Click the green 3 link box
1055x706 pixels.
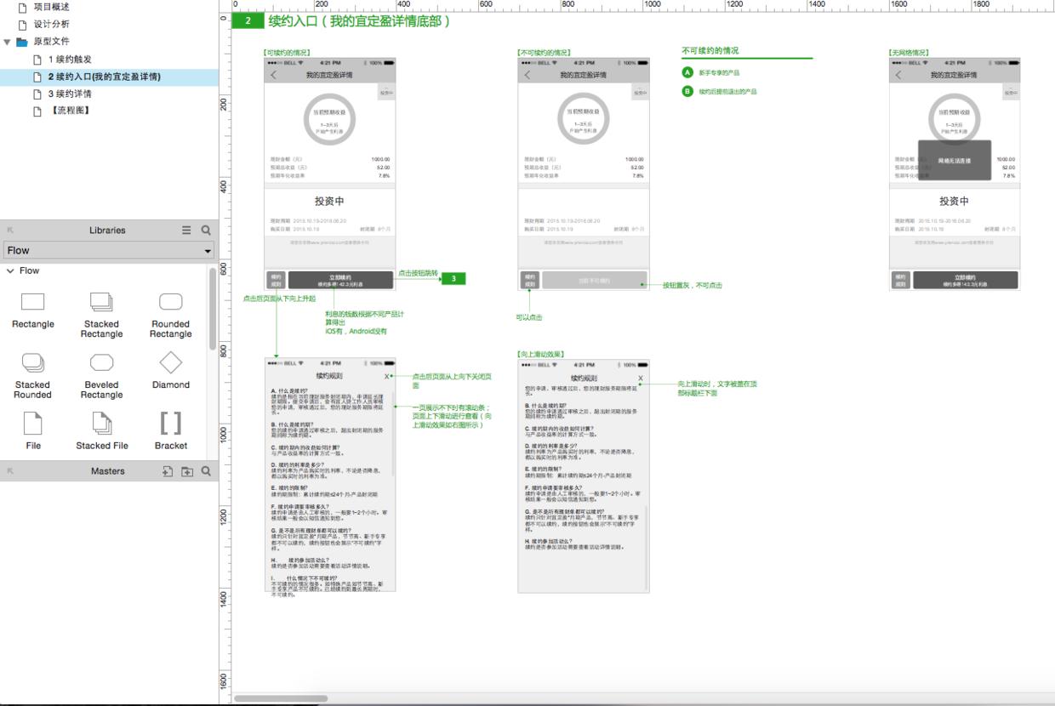tap(453, 279)
